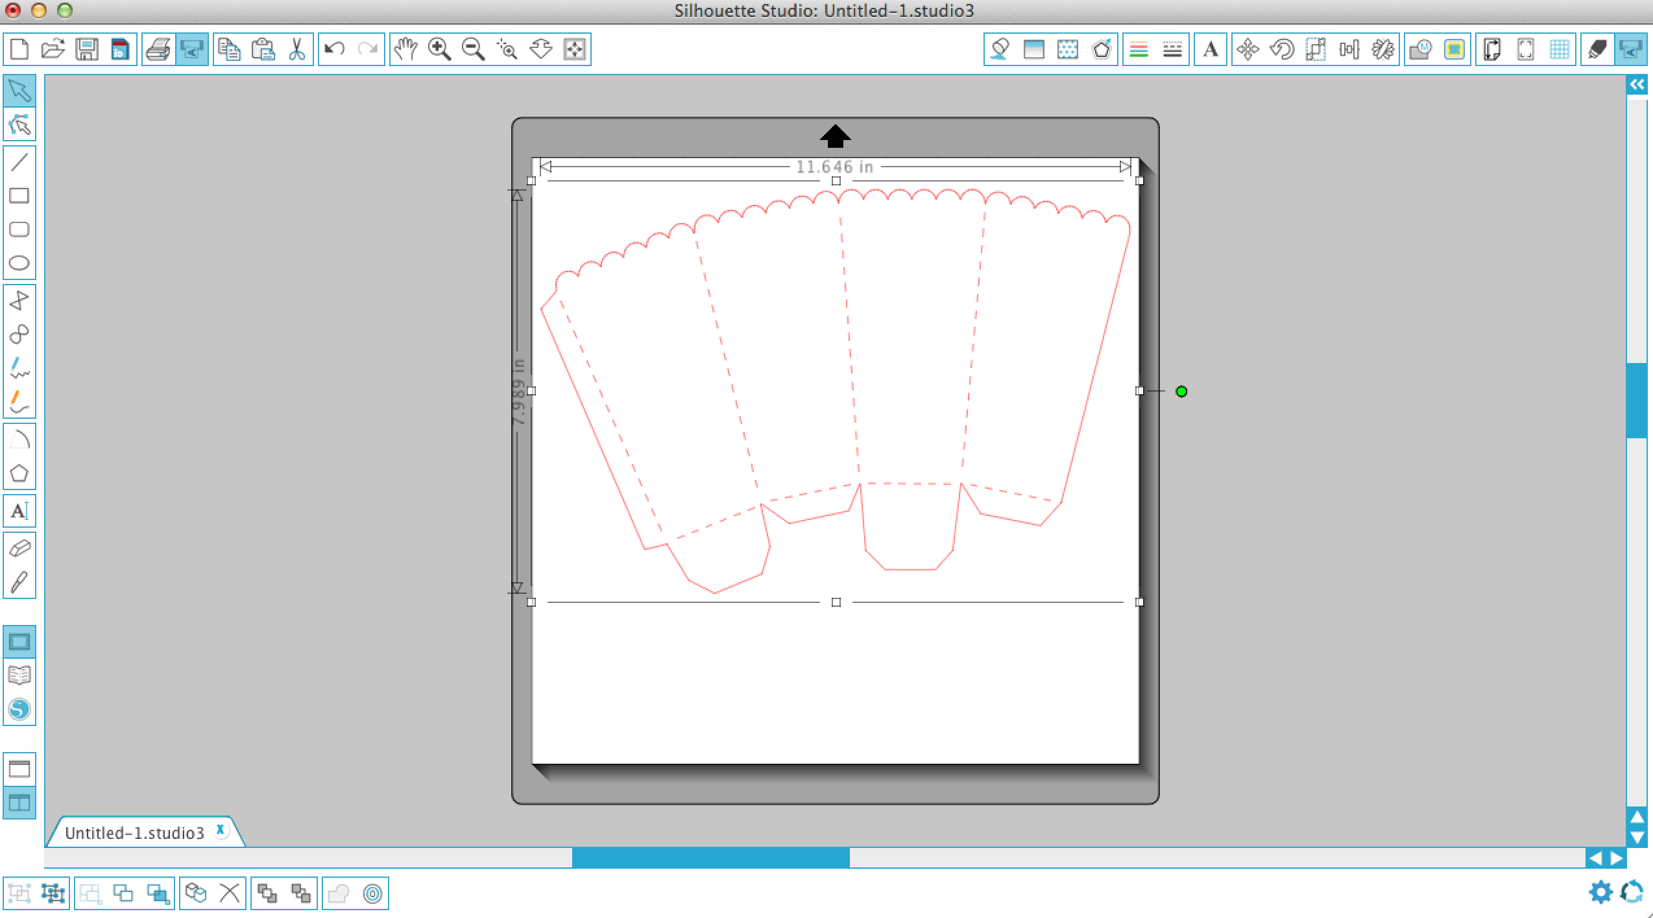Screen dimensions: 1653x918
Task: Select the Eraser tool
Action: (x=19, y=548)
